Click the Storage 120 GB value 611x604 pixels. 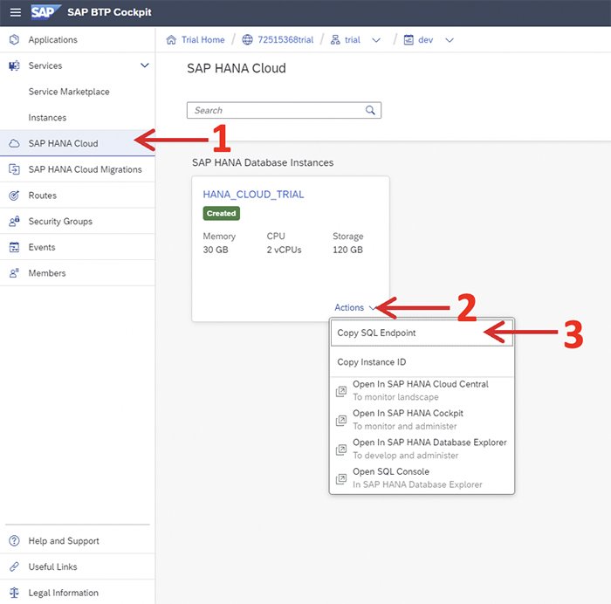click(x=347, y=250)
